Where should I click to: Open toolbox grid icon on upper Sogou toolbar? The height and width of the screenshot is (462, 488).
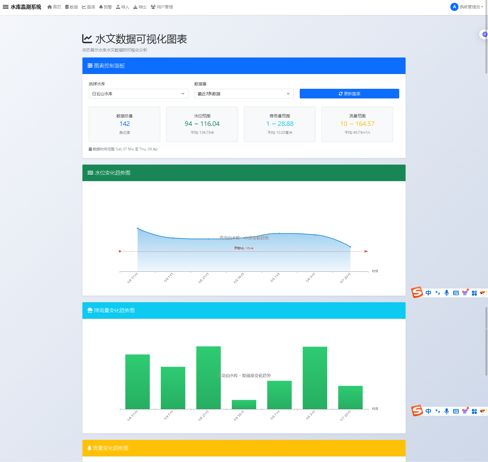[x=474, y=293]
